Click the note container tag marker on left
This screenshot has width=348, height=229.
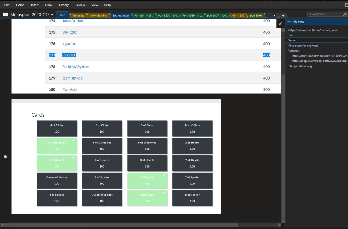[x=6, y=157]
